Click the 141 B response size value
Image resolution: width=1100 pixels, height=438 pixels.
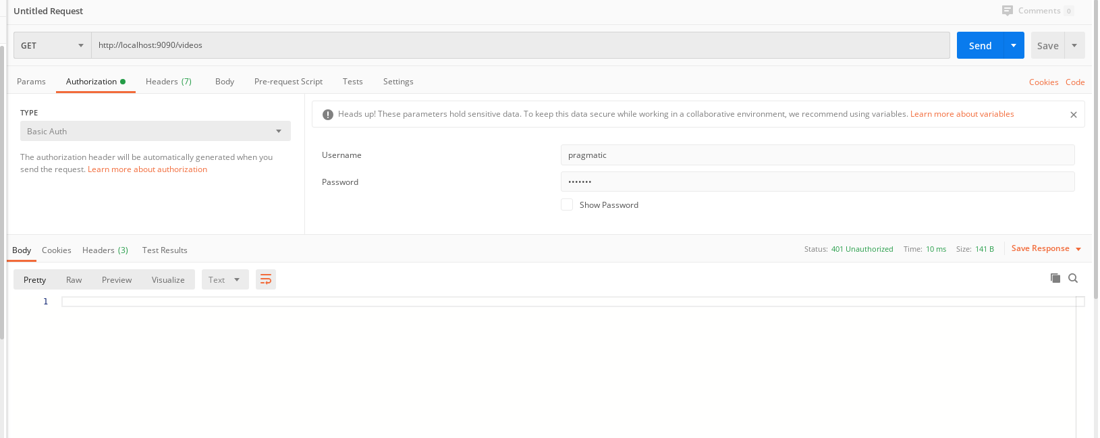[985, 249]
